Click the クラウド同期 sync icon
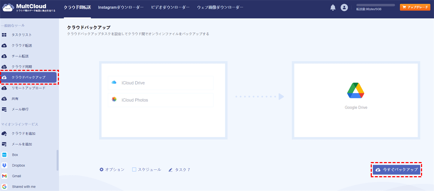Screen dimensions: 434x191 point(4,67)
